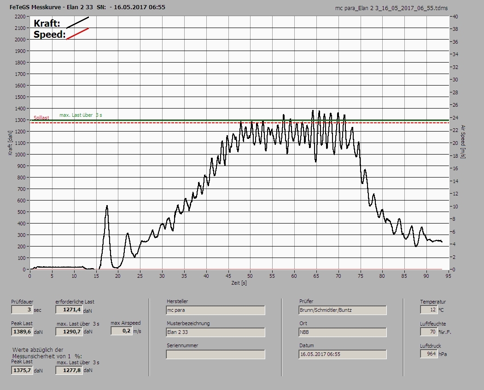The width and height of the screenshot is (484, 390).
Task: Click the 2200 tick on the Kraft axis
Action: coord(20,17)
